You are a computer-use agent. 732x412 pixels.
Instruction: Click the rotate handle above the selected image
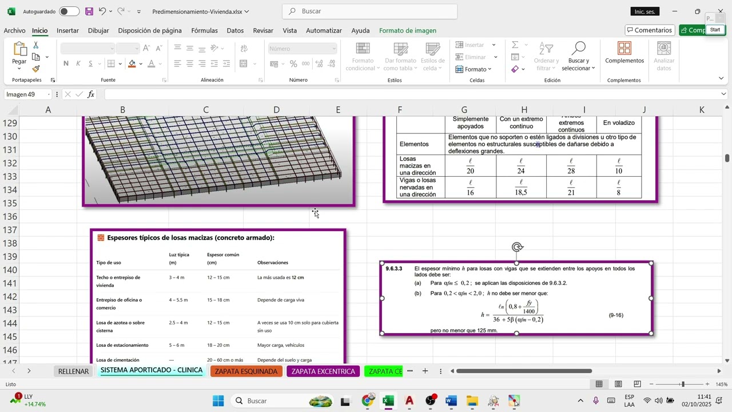point(517,247)
